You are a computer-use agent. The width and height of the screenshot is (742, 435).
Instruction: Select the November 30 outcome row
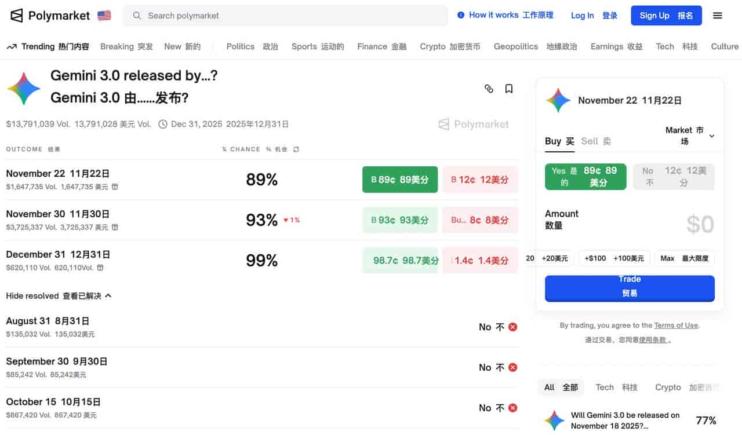point(262,220)
